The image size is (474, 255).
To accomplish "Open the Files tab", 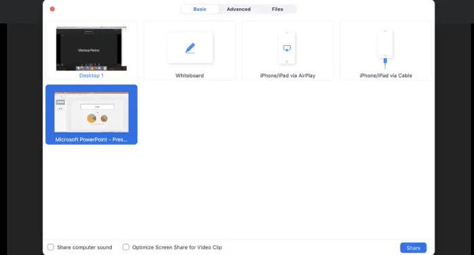I will point(277,9).
